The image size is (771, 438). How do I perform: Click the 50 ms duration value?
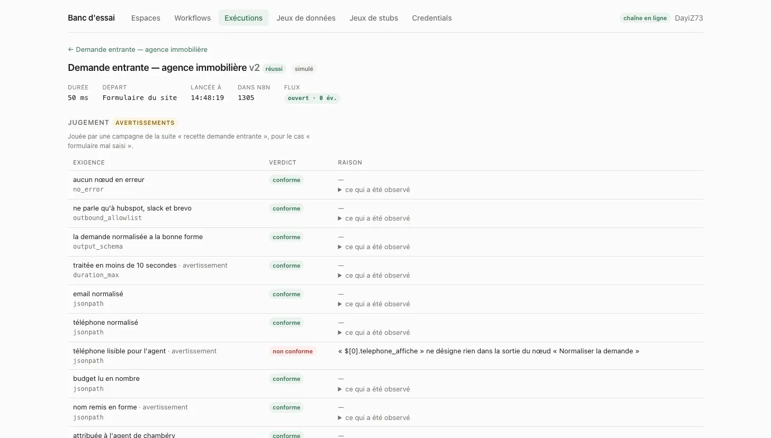78,98
